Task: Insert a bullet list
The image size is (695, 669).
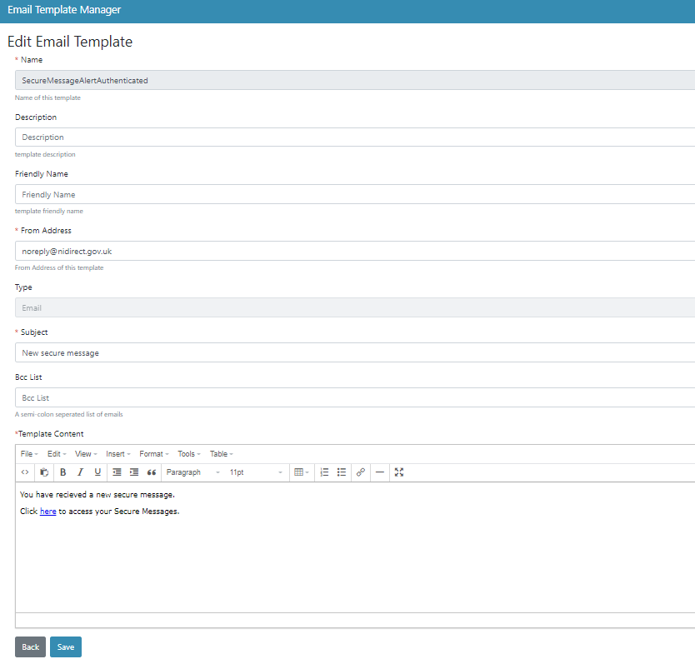Action: pos(342,472)
